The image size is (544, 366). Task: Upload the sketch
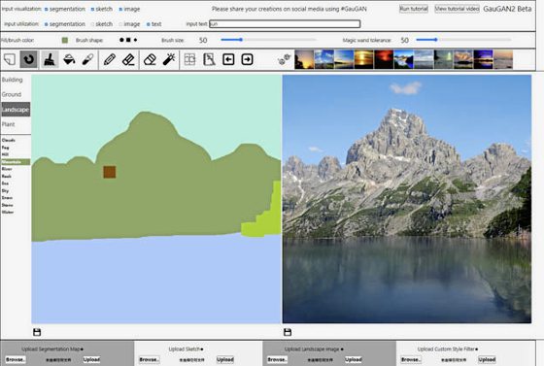225,360
